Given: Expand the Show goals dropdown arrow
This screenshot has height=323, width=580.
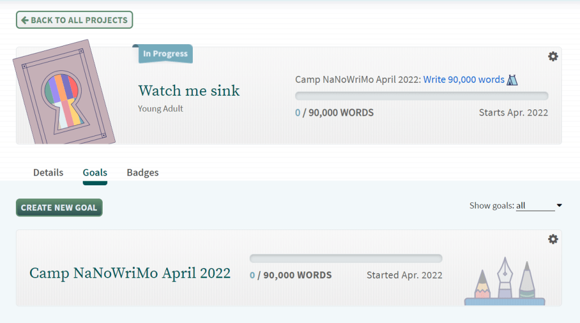Looking at the screenshot, I should [559, 206].
